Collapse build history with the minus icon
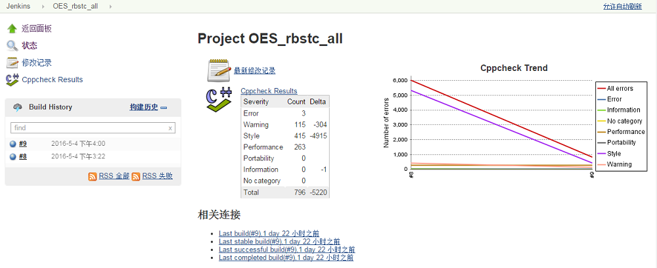Image resolution: width=657 pixels, height=268 pixels. coord(164,108)
